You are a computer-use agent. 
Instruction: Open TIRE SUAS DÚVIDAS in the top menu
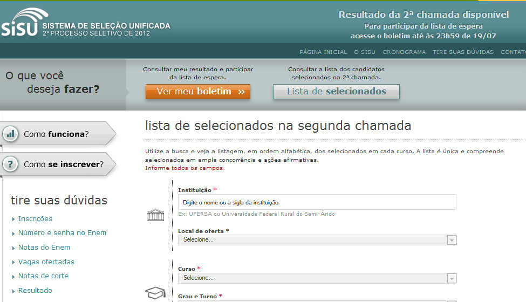tap(463, 52)
